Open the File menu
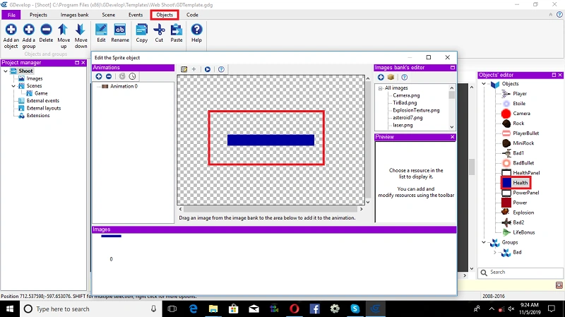Screen dimensions: 565x317 point(11,15)
